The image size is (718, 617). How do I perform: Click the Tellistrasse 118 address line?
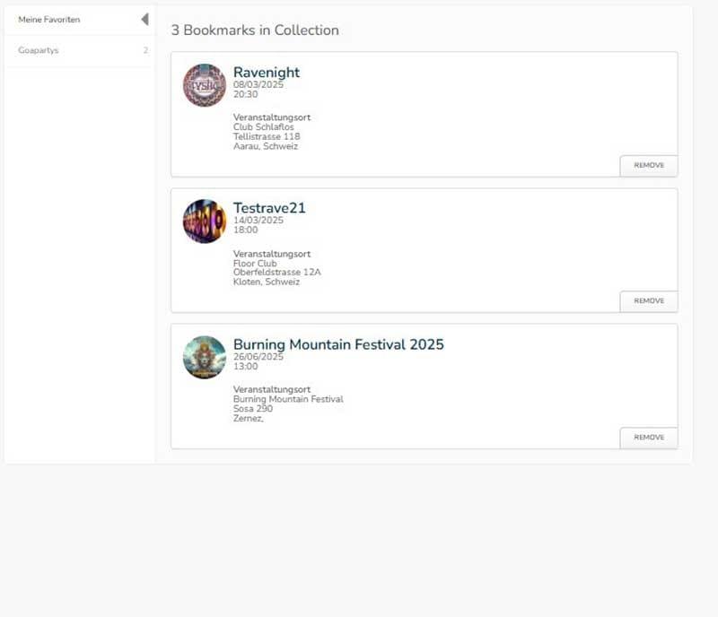(267, 136)
